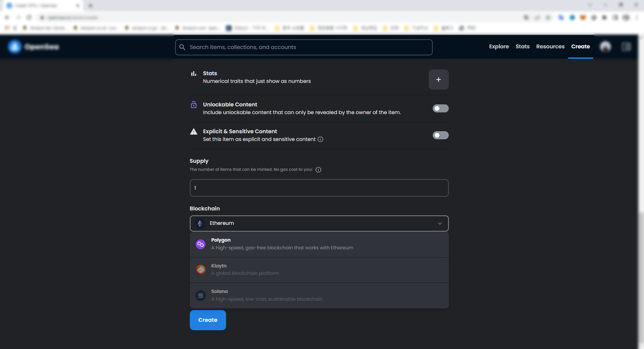Open the wallet icon in navbar
This screenshot has width=644, height=349.
(x=626, y=47)
